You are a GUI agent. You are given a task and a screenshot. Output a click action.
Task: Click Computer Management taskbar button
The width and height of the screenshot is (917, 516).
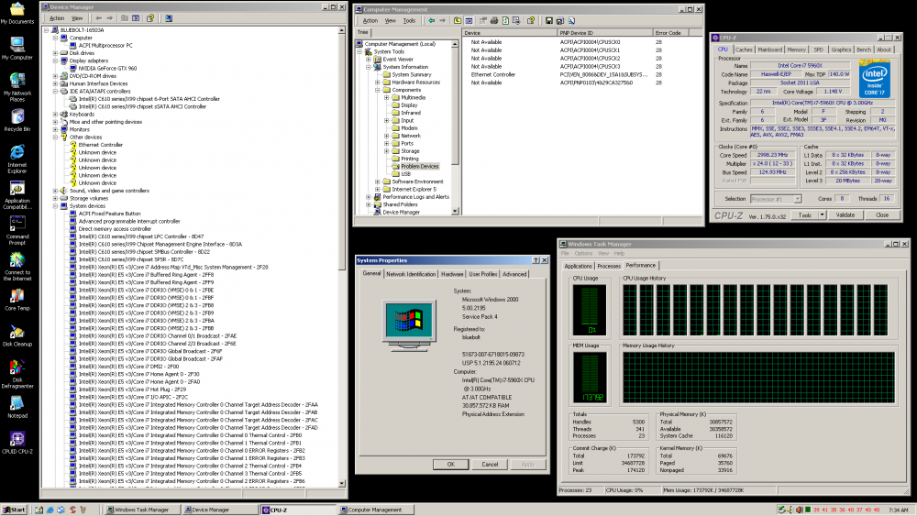click(376, 510)
